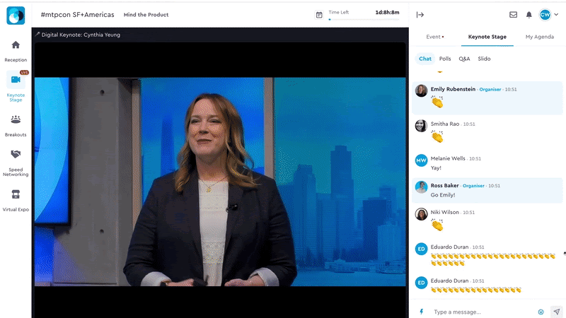
Task: Visit the Virtual Expo
Action: (16, 199)
